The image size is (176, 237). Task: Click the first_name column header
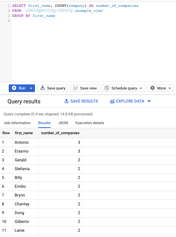[x=24, y=133]
